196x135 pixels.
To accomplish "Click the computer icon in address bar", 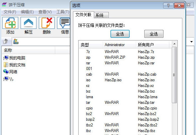I will [16, 41].
